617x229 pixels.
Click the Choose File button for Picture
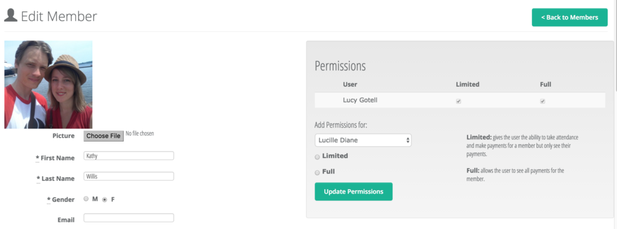click(x=104, y=136)
